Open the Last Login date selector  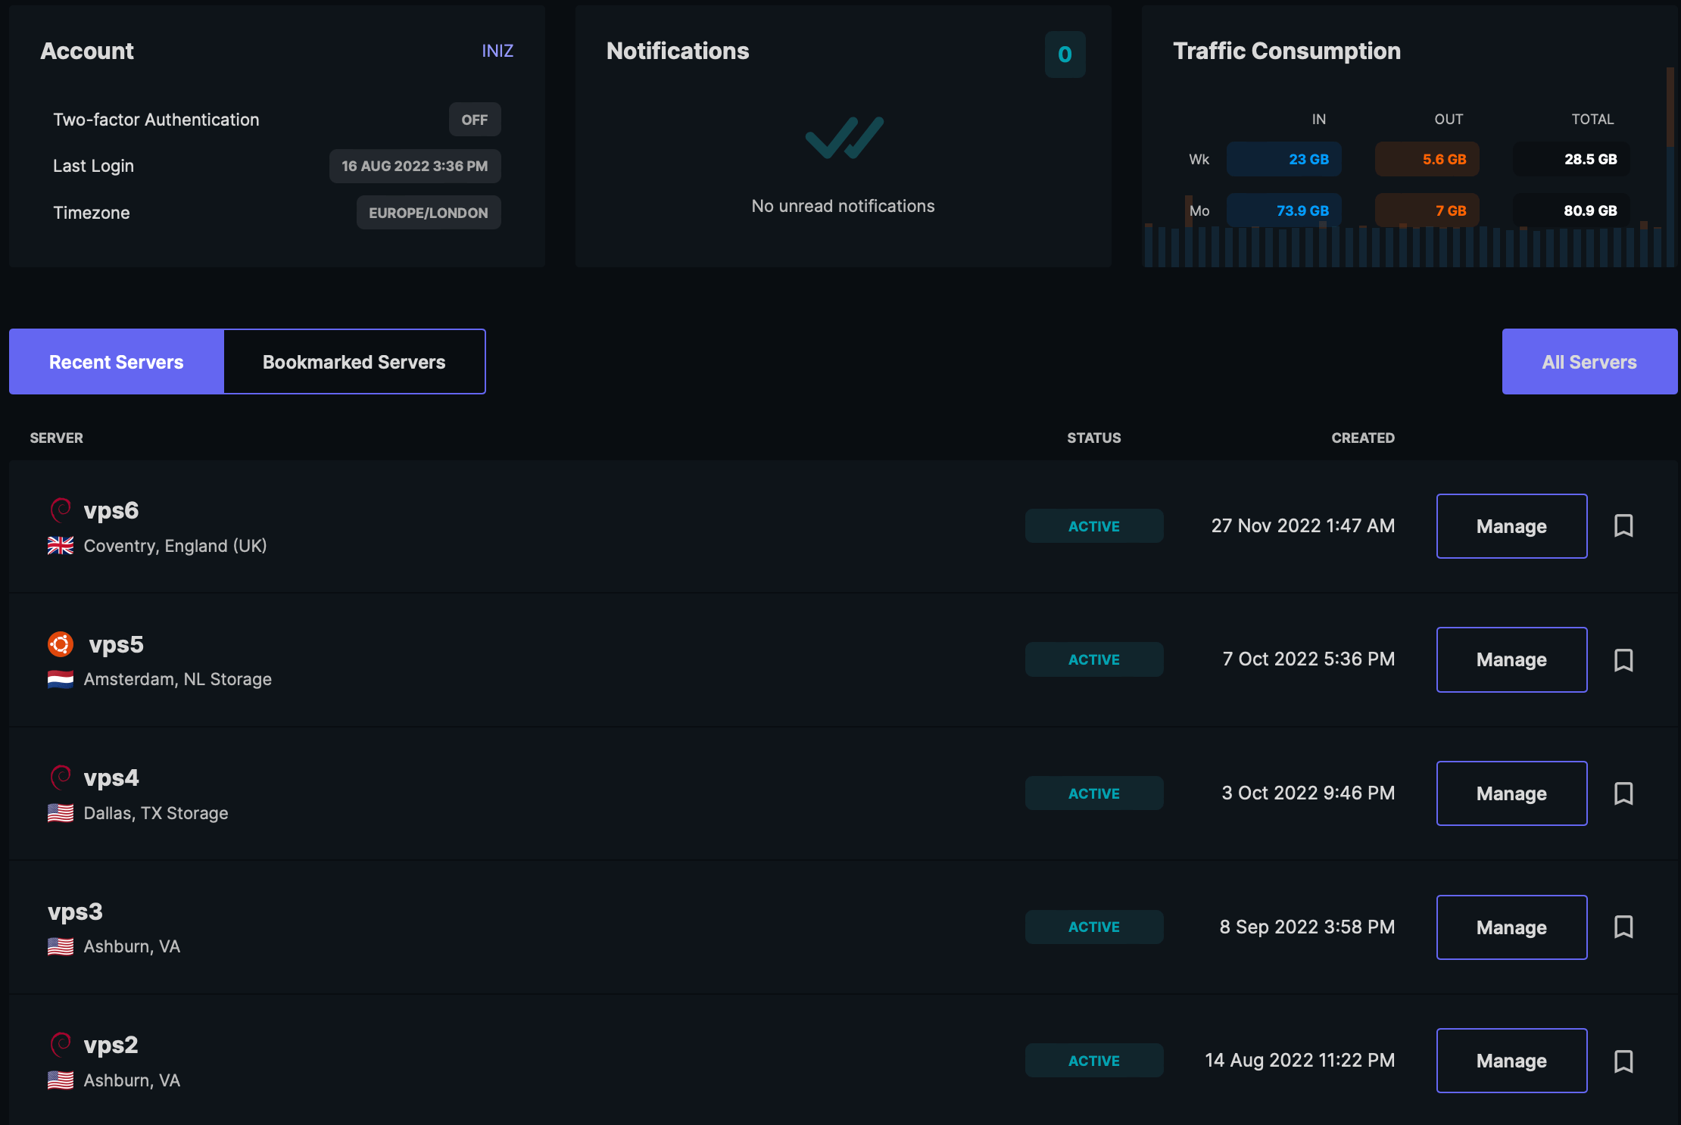(x=415, y=166)
